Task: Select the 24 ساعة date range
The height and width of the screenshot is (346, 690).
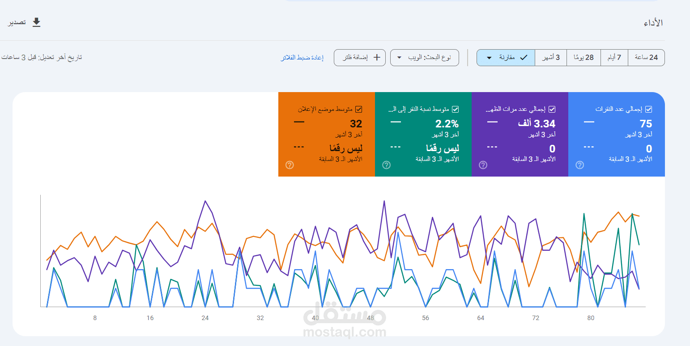Action: [x=647, y=58]
